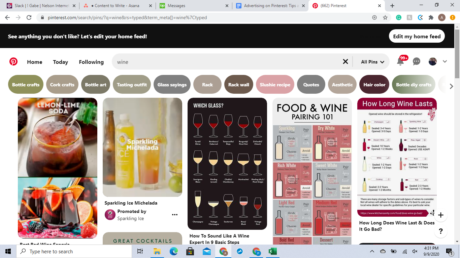460x258 pixels.
Task: Click the browser back arrow
Action: [8, 17]
